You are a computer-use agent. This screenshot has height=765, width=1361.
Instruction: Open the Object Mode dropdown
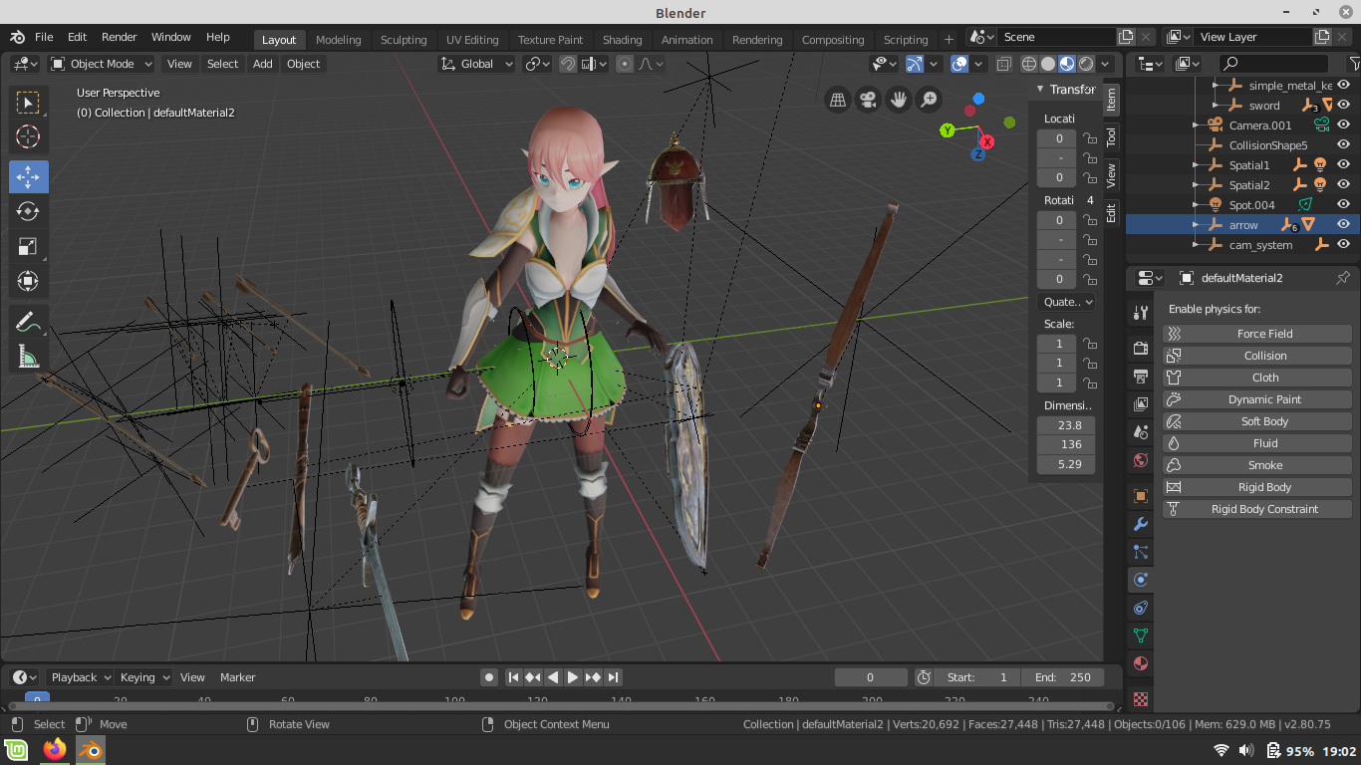coord(102,64)
